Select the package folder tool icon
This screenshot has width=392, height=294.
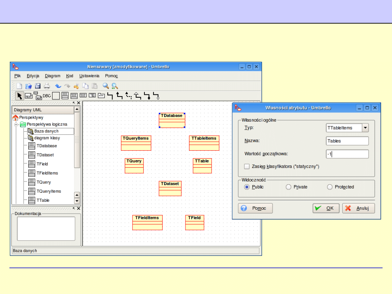101,96
